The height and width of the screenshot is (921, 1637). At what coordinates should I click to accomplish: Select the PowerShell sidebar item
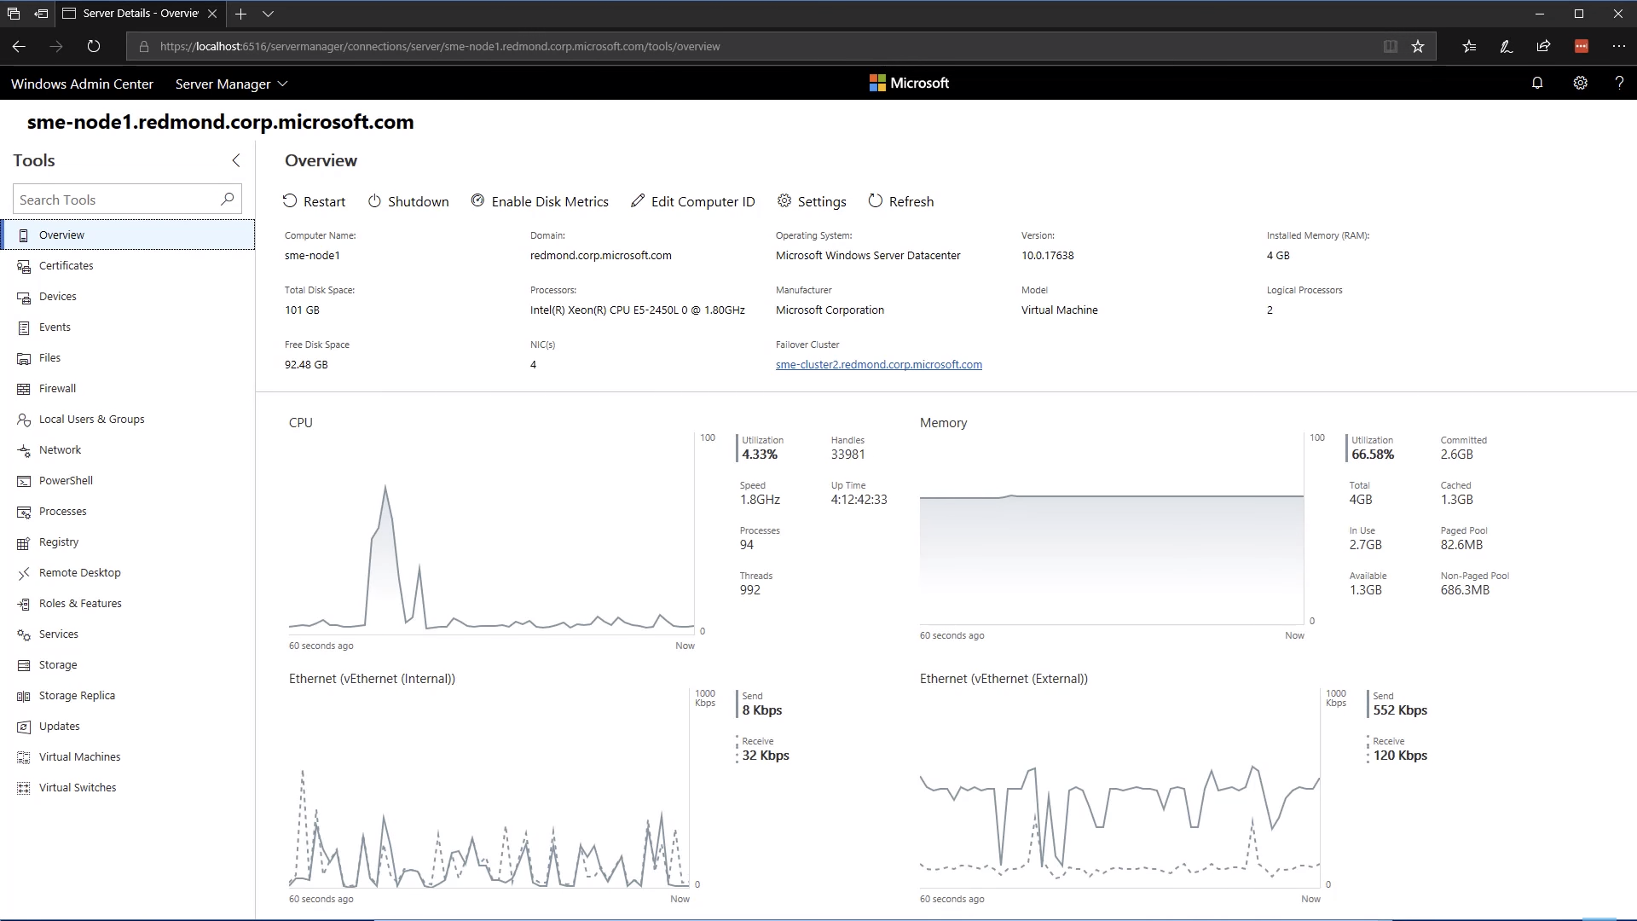pyautogui.click(x=65, y=480)
